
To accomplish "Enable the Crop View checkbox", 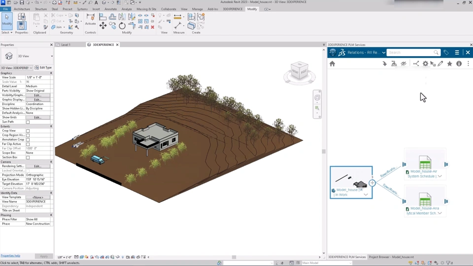I will [x=28, y=131].
